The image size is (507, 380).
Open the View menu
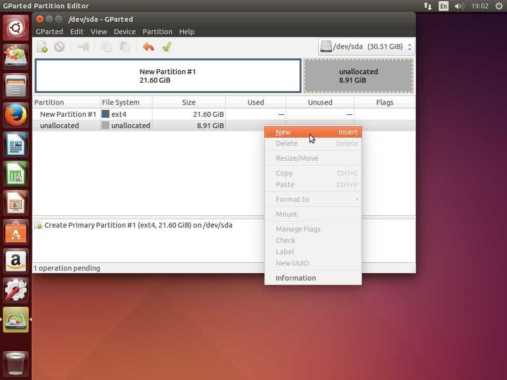pos(99,32)
